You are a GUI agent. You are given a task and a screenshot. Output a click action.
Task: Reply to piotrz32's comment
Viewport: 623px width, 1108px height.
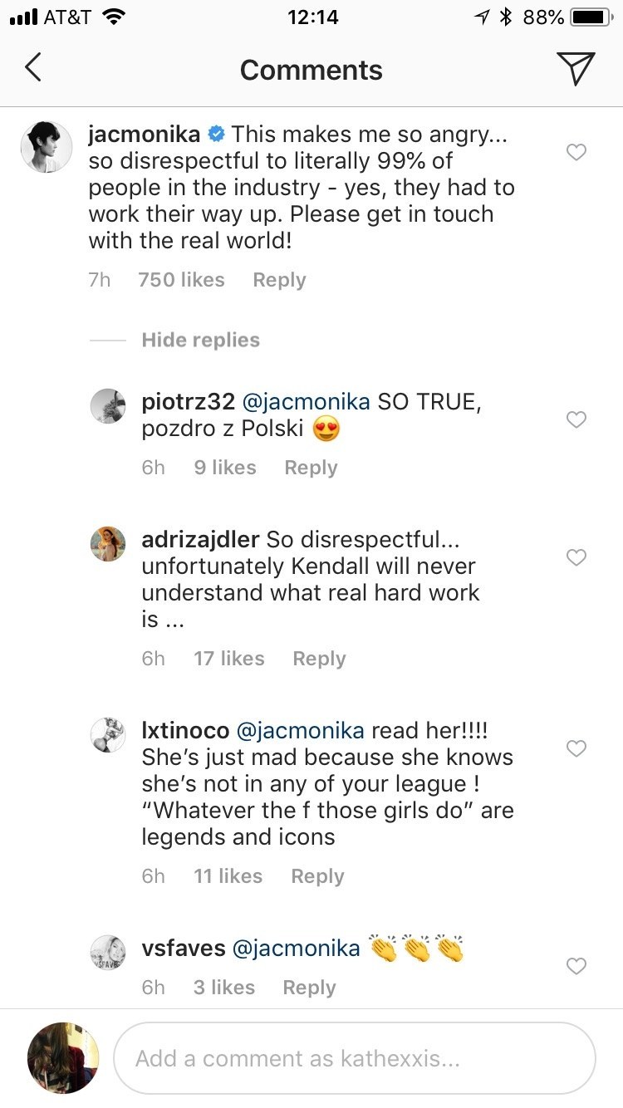pos(311,468)
